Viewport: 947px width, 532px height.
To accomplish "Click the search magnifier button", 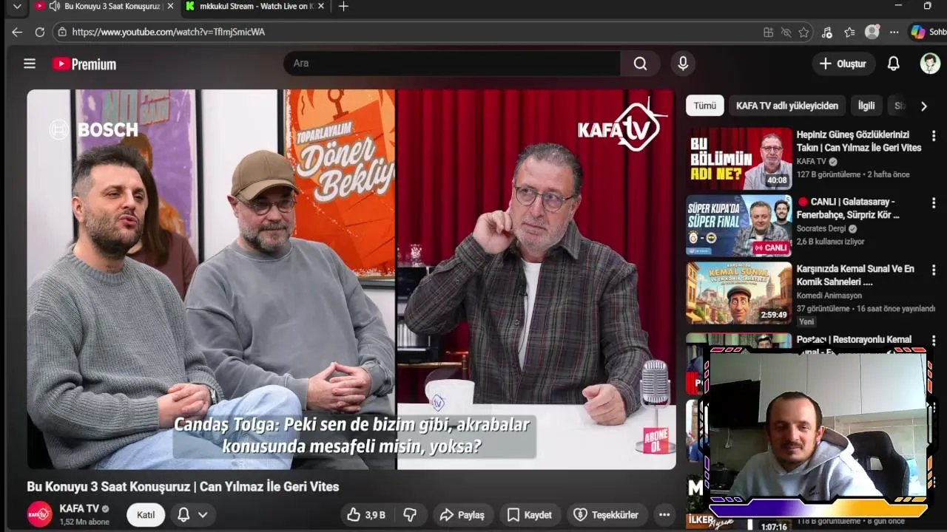I will 640,64.
